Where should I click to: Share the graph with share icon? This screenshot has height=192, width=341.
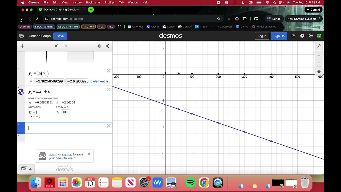tap(294, 36)
